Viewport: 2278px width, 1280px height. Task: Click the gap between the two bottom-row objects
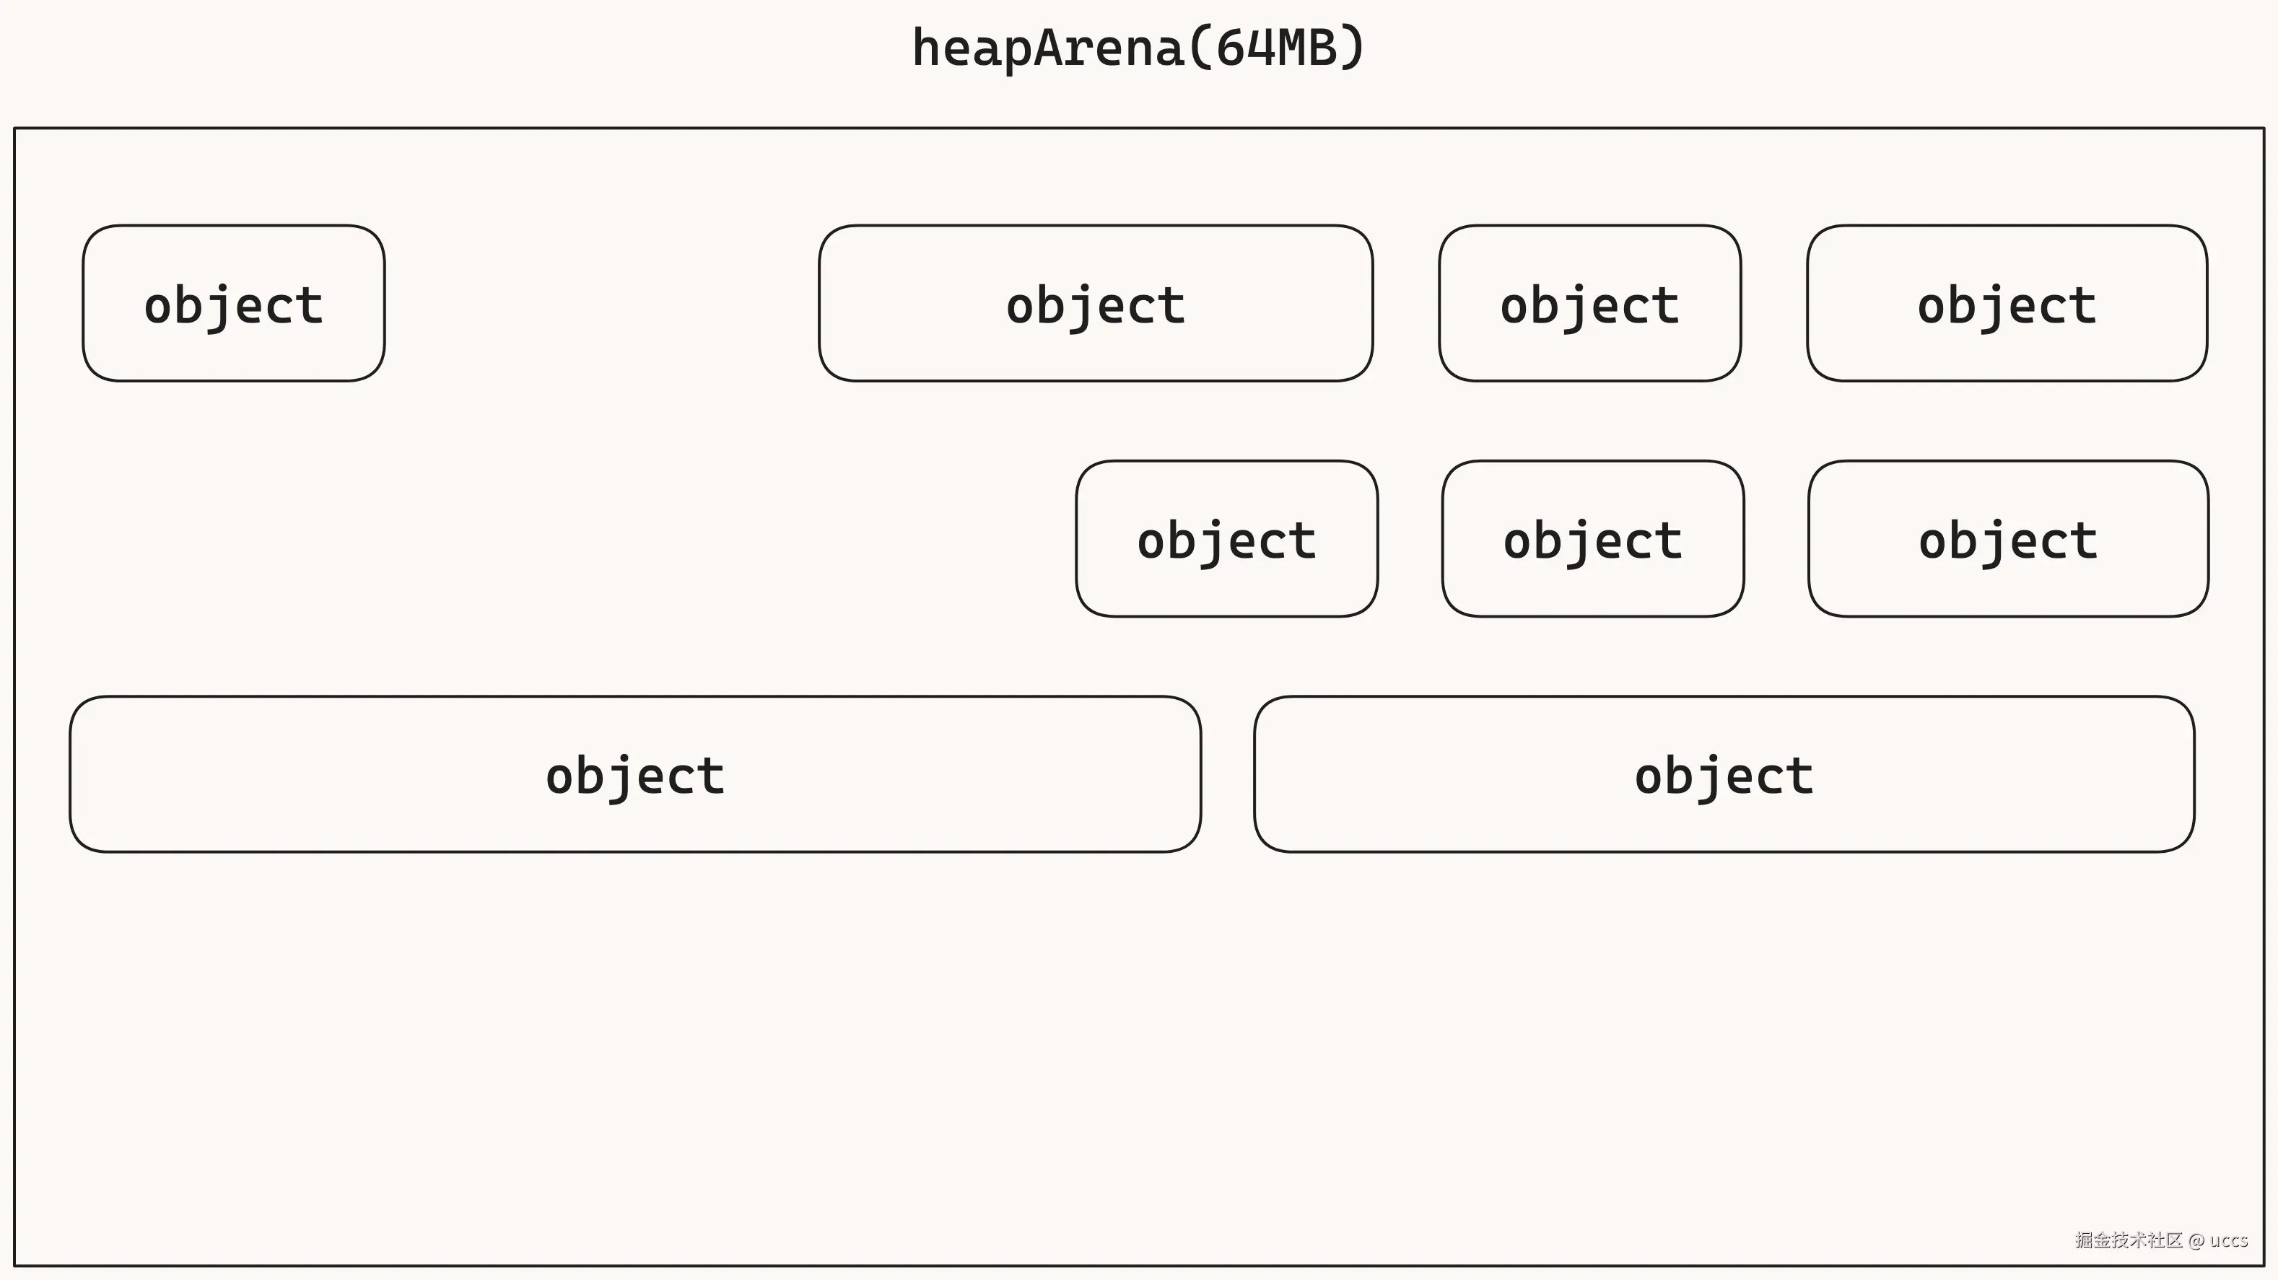pos(1228,774)
